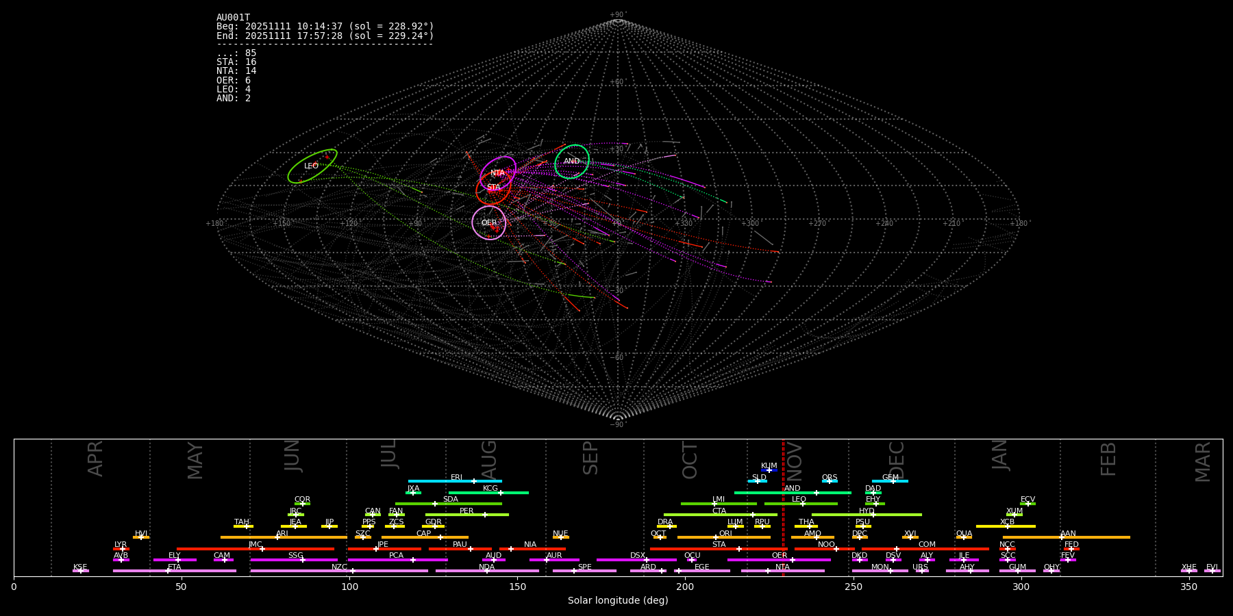The width and height of the screenshot is (1233, 616).
Task: Click the URS shower label in timeline
Action: point(920,567)
